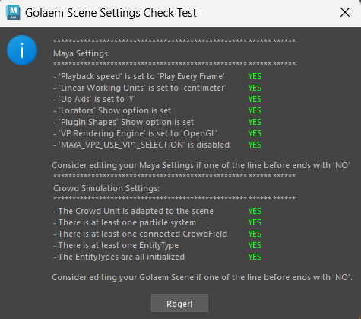Click the 'connected CrowdField' check line

click(x=141, y=234)
